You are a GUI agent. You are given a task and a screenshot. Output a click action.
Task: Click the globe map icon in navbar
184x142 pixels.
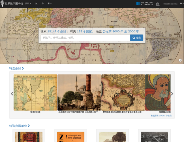(42, 4)
